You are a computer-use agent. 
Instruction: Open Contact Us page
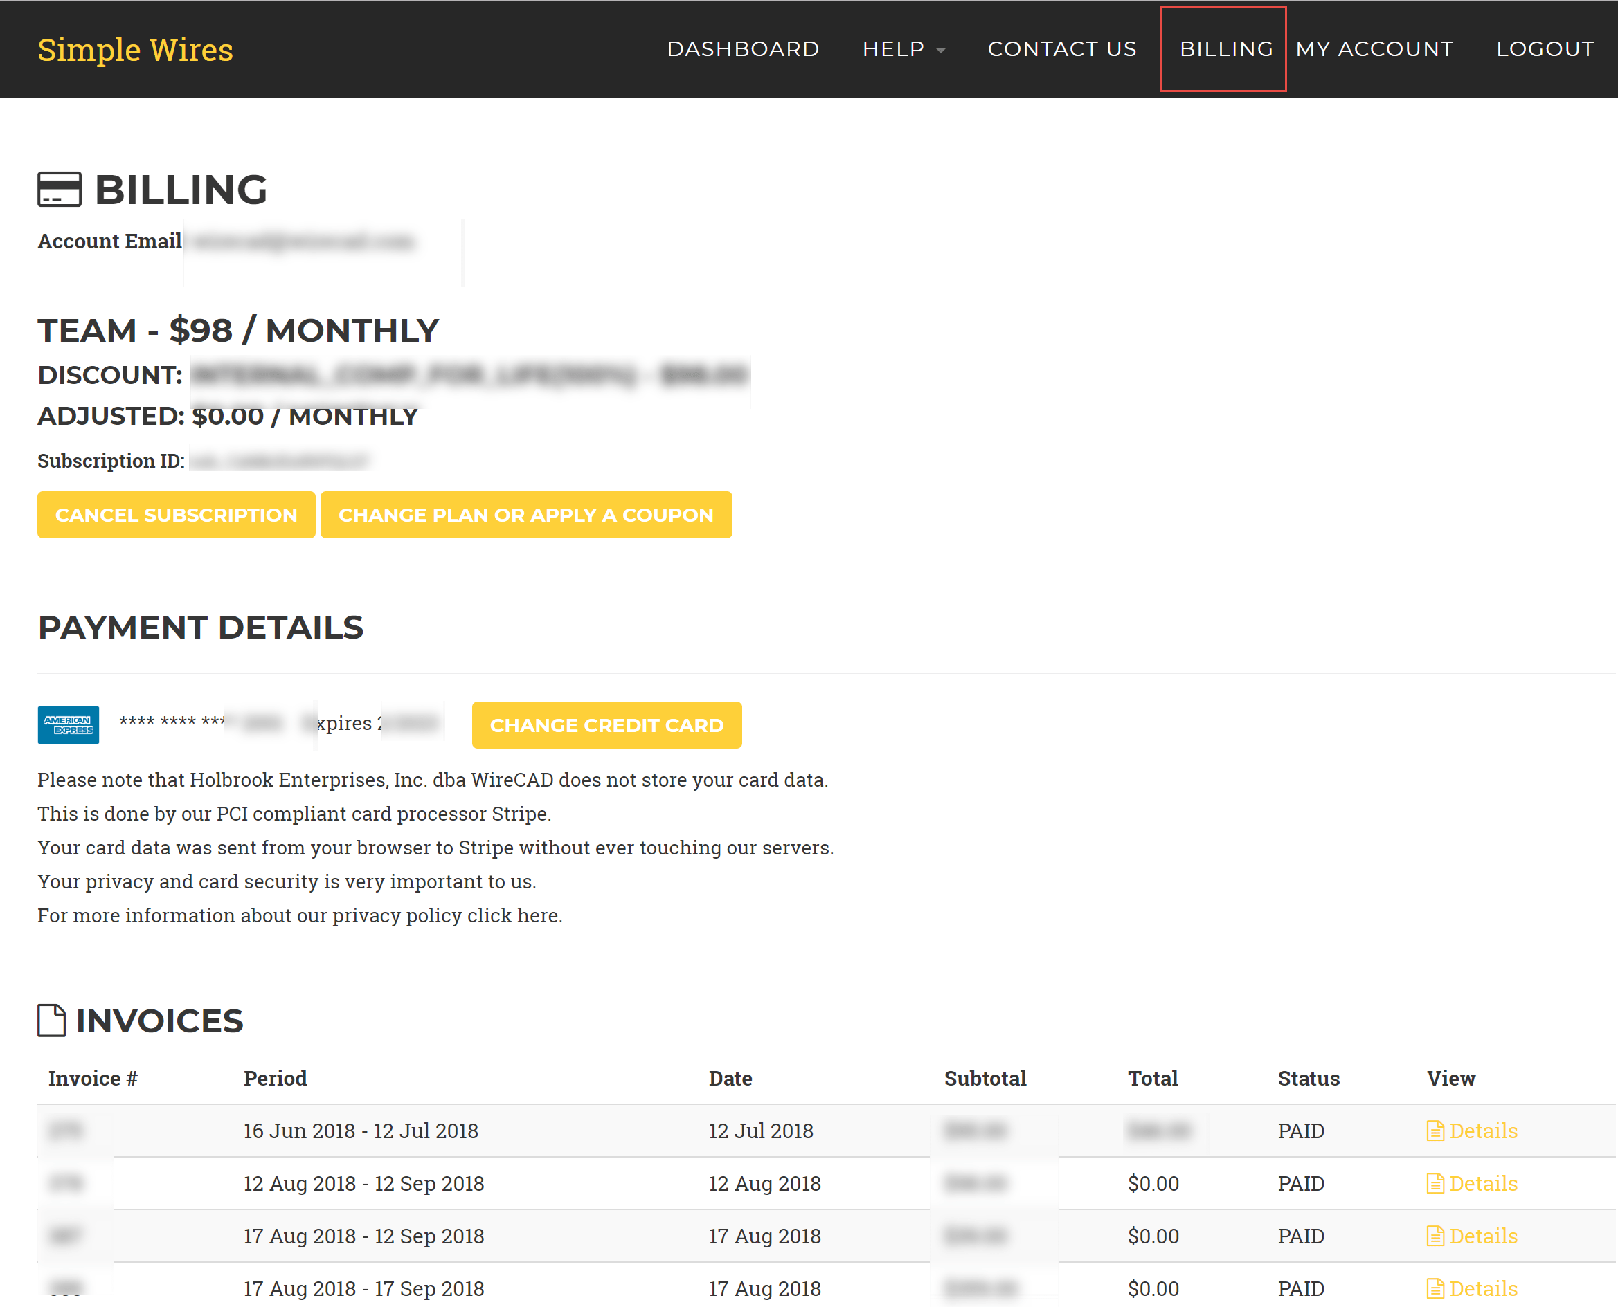click(x=1061, y=49)
